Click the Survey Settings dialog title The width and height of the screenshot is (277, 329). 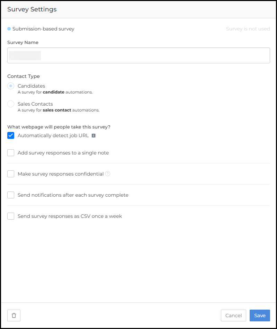[32, 9]
